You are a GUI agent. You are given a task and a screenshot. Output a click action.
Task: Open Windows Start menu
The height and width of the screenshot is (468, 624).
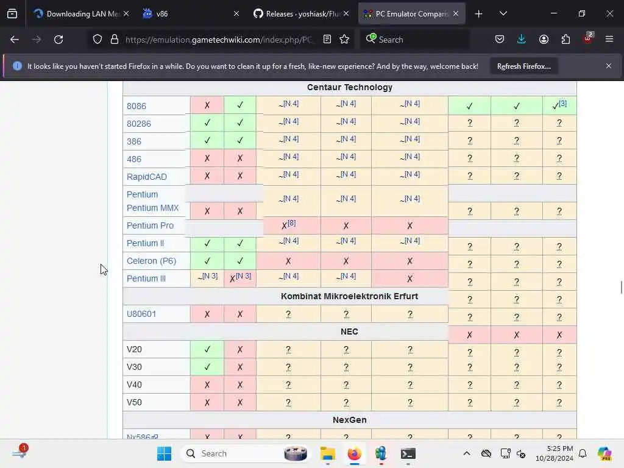164,453
